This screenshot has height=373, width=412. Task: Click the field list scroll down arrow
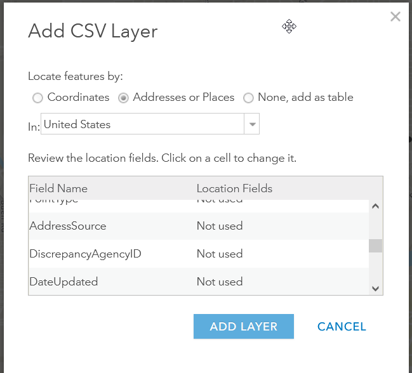(x=375, y=288)
